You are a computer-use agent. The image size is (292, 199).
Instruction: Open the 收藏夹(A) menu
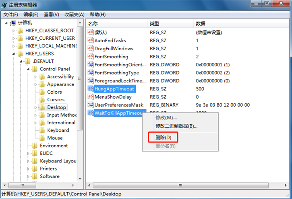(x=73, y=14)
